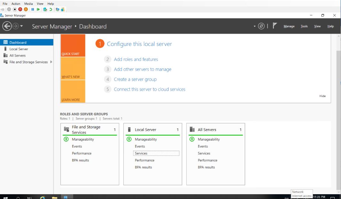Open the VM Action menu
This screenshot has height=199, width=341.
pyautogui.click(x=16, y=4)
